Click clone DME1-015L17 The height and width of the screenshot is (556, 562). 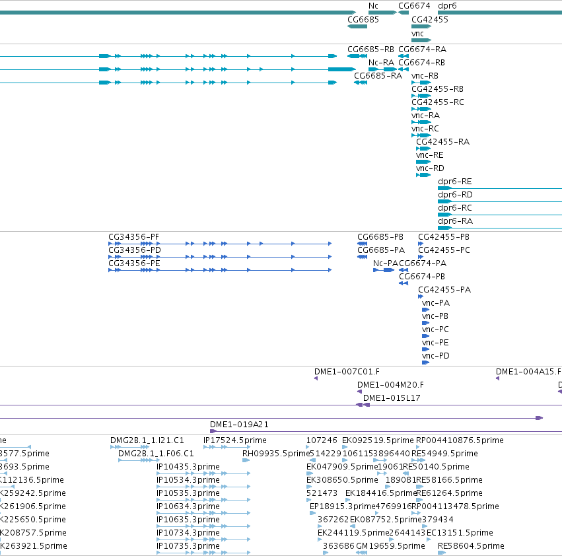[x=392, y=399]
